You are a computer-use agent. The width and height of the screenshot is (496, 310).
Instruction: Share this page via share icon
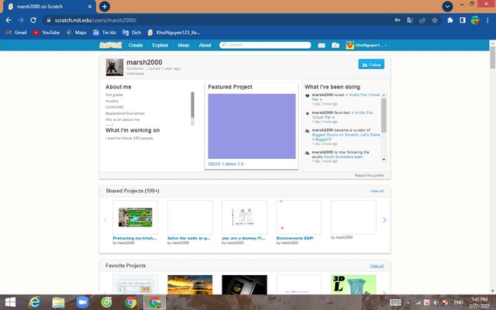point(422,20)
